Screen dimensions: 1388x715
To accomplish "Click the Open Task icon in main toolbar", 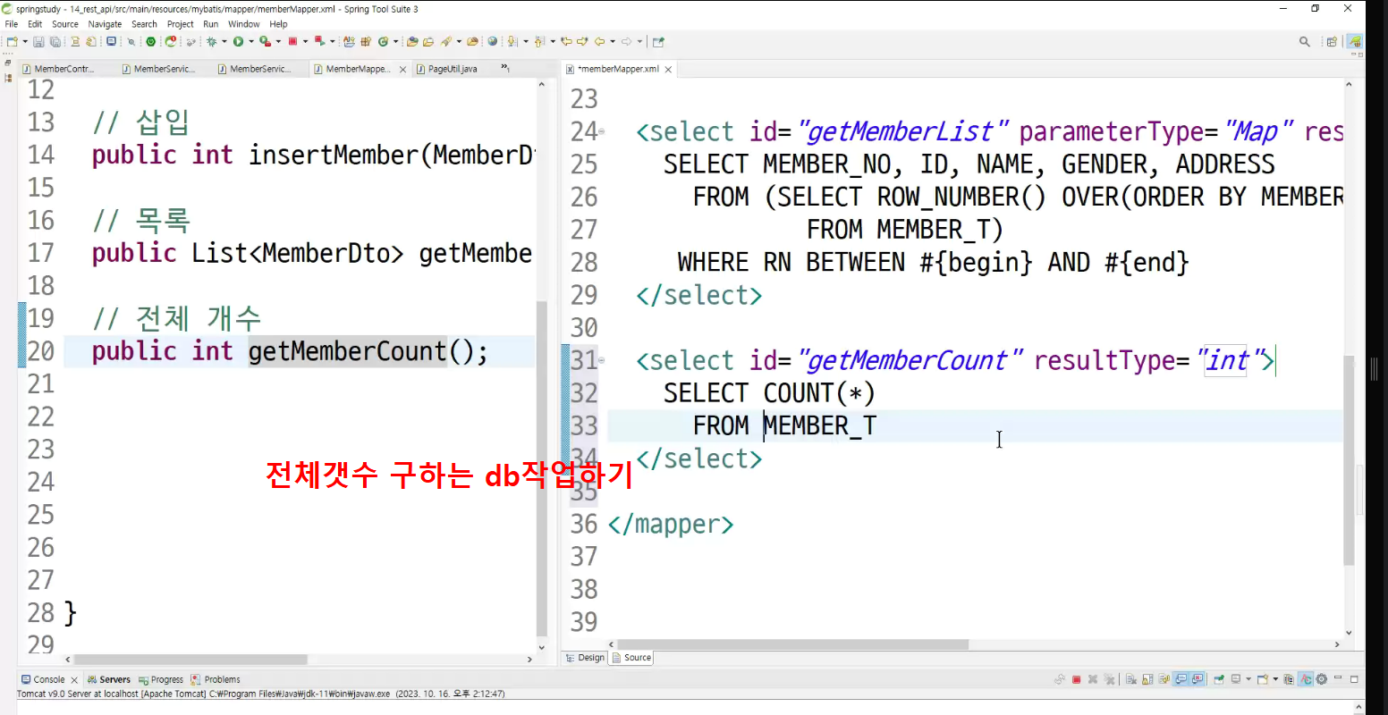I will click(428, 41).
